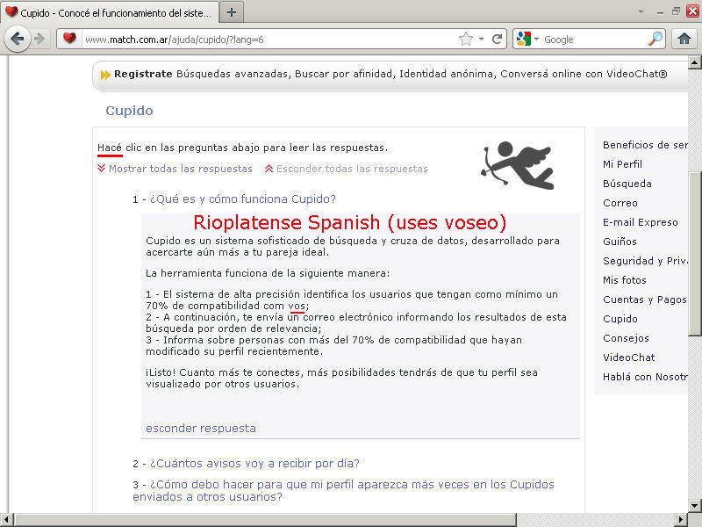Image resolution: width=702 pixels, height=527 pixels.
Task: Click the vertical scrollbar down arrow
Action: point(694,505)
